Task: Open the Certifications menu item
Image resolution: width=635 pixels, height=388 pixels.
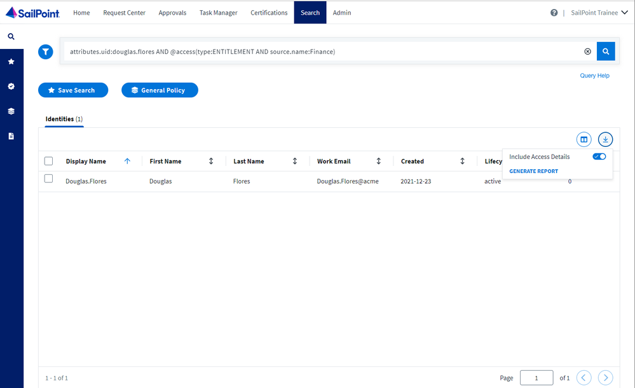Action: (x=269, y=13)
